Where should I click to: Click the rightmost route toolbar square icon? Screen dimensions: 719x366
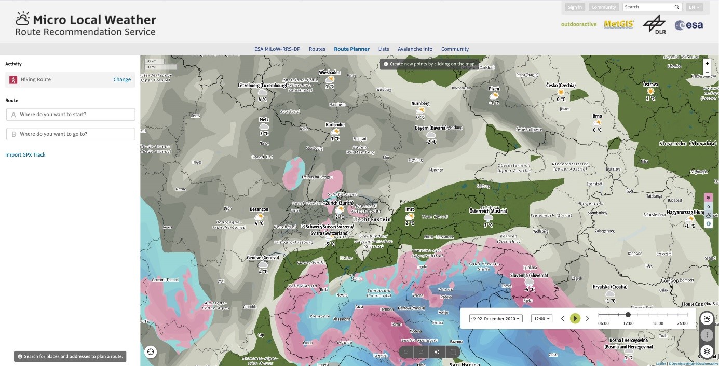[453, 352]
